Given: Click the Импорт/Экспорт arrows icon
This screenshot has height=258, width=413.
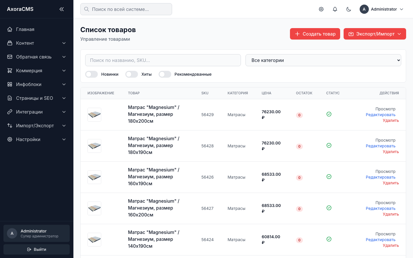Looking at the screenshot, I should (10, 126).
